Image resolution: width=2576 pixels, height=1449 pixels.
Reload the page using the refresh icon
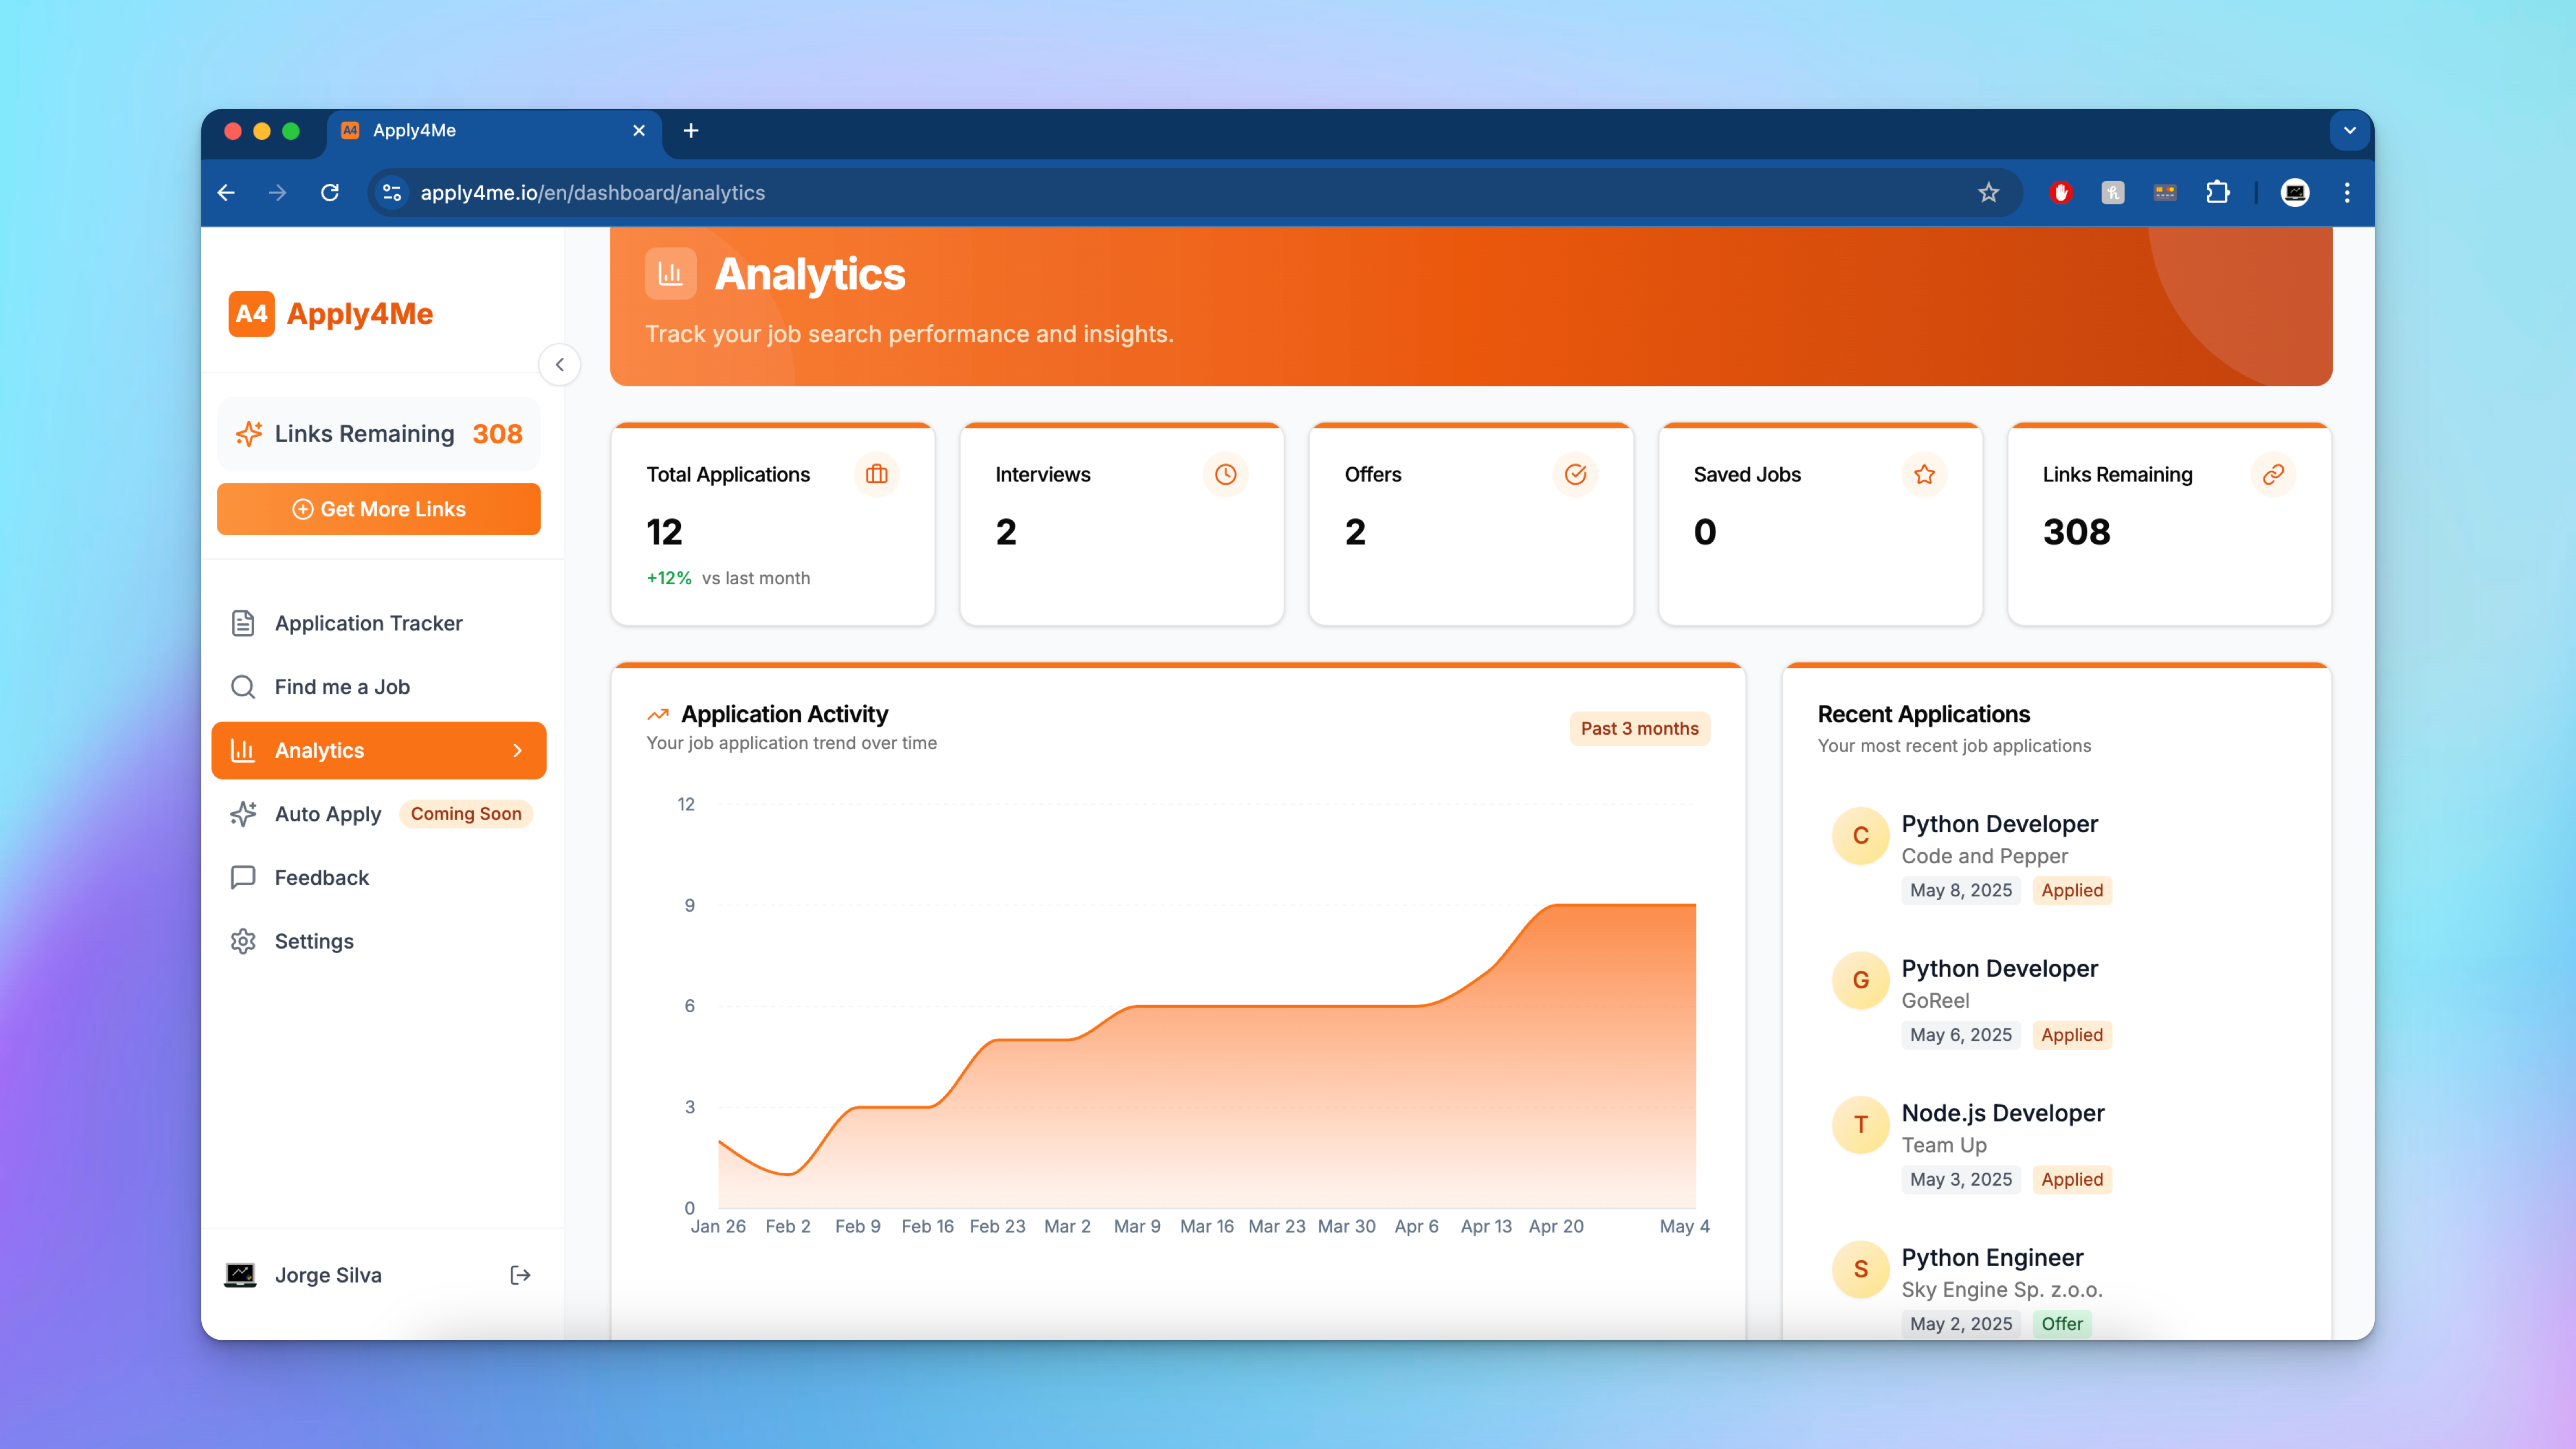coord(330,192)
